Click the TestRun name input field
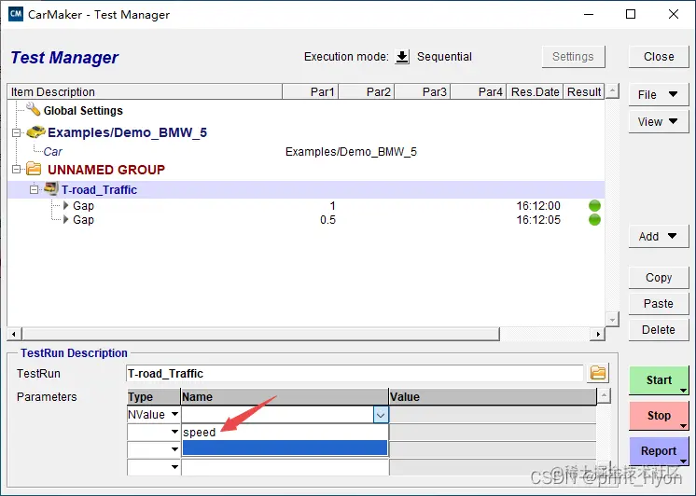This screenshot has height=496, width=696. pos(355,374)
